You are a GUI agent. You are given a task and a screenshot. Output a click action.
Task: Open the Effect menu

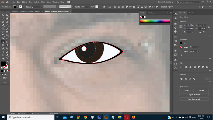(43, 2)
